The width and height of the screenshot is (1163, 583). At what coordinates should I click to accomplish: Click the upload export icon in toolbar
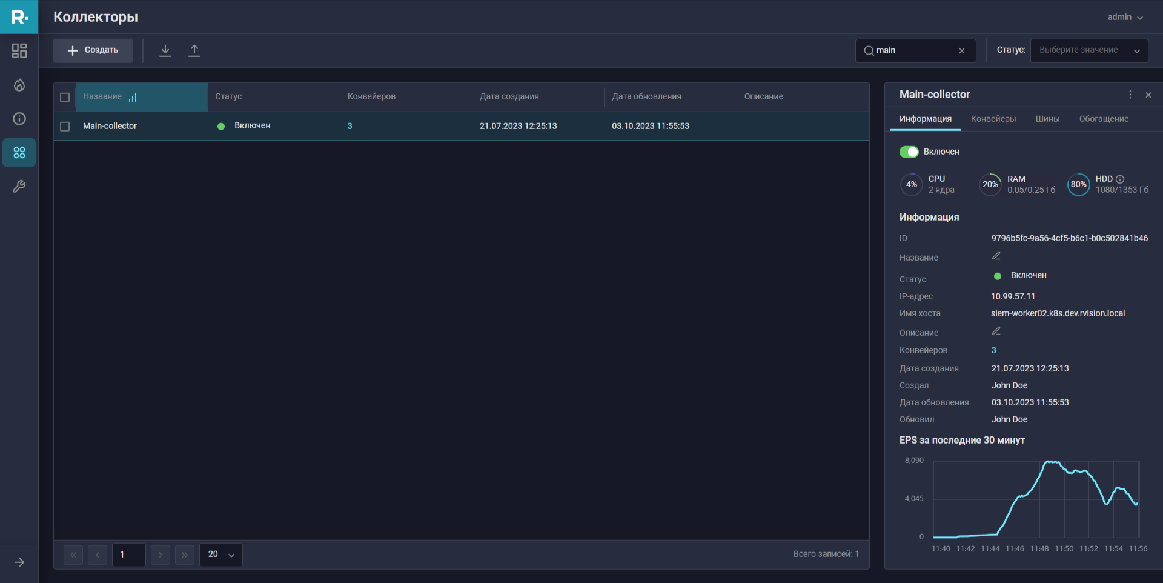point(194,50)
